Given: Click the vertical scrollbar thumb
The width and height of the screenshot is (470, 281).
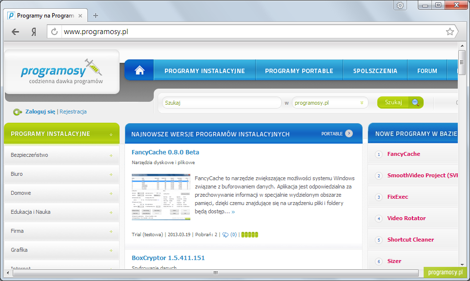Looking at the screenshot, I should click(462, 63).
